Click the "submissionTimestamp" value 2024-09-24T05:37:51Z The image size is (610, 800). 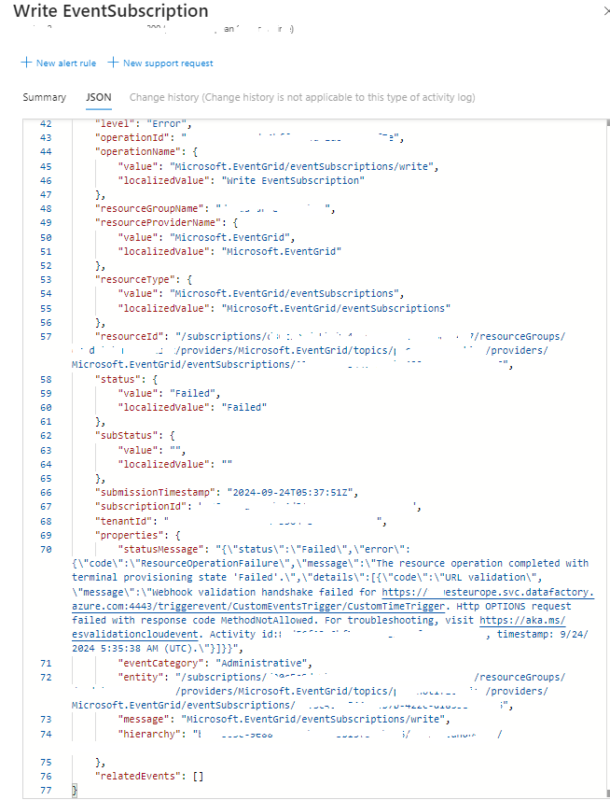point(290,492)
